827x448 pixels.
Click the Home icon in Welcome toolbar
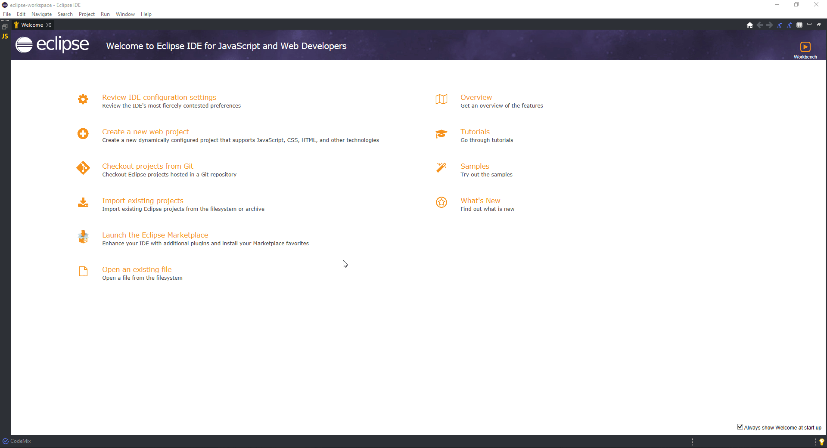coord(750,25)
